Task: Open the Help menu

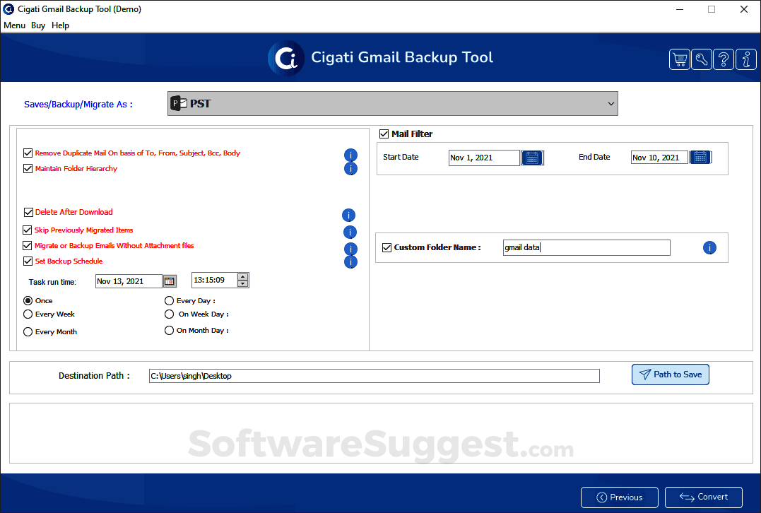Action: tap(60, 25)
